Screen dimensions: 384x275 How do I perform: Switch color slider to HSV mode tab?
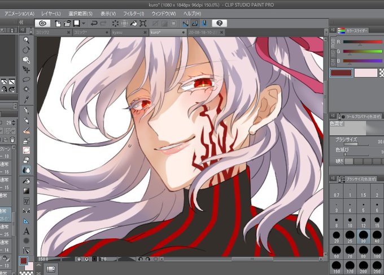333,53
